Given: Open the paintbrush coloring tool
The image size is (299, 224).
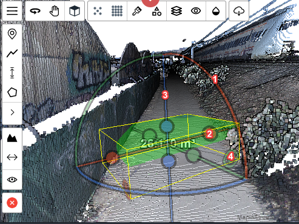Looking at the screenshot, I should 137,11.
